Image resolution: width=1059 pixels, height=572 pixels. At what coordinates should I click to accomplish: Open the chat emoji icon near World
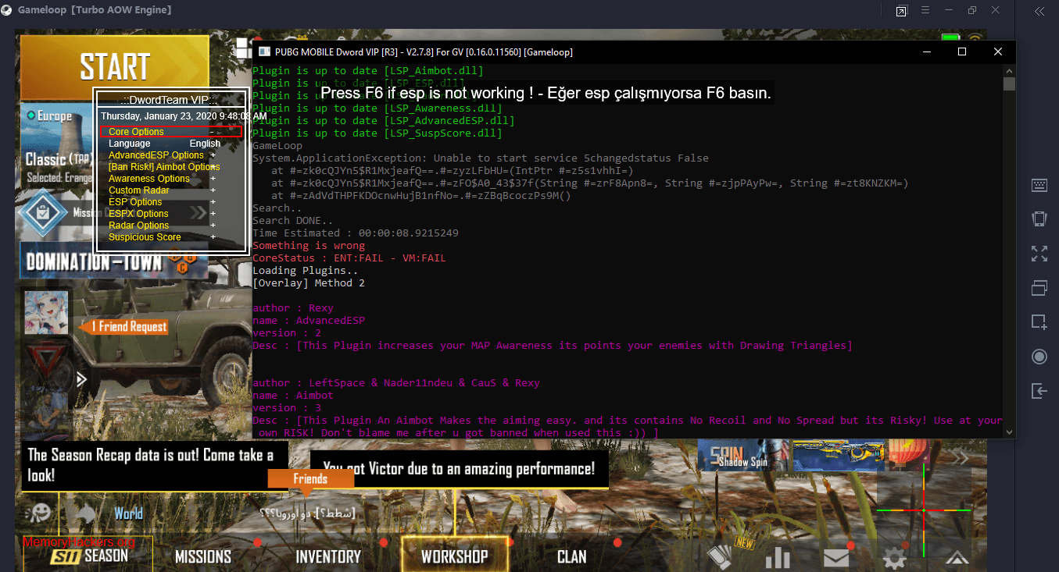point(39,512)
